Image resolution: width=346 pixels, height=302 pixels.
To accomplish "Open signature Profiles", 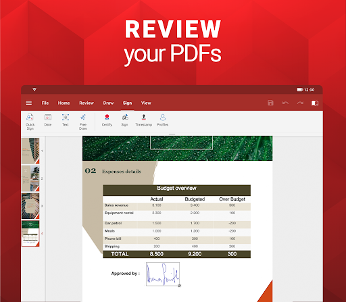I will point(163,120).
